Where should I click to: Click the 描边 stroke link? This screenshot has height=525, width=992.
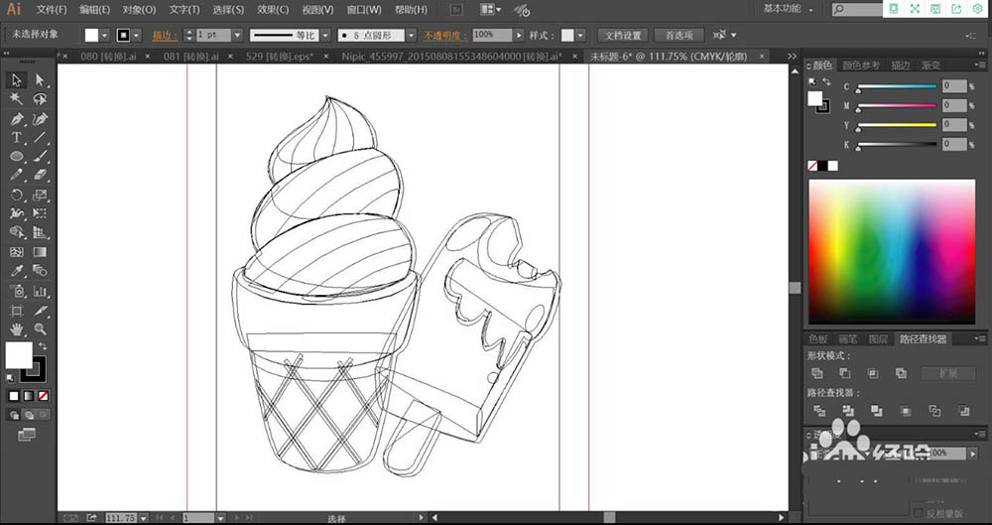point(165,36)
